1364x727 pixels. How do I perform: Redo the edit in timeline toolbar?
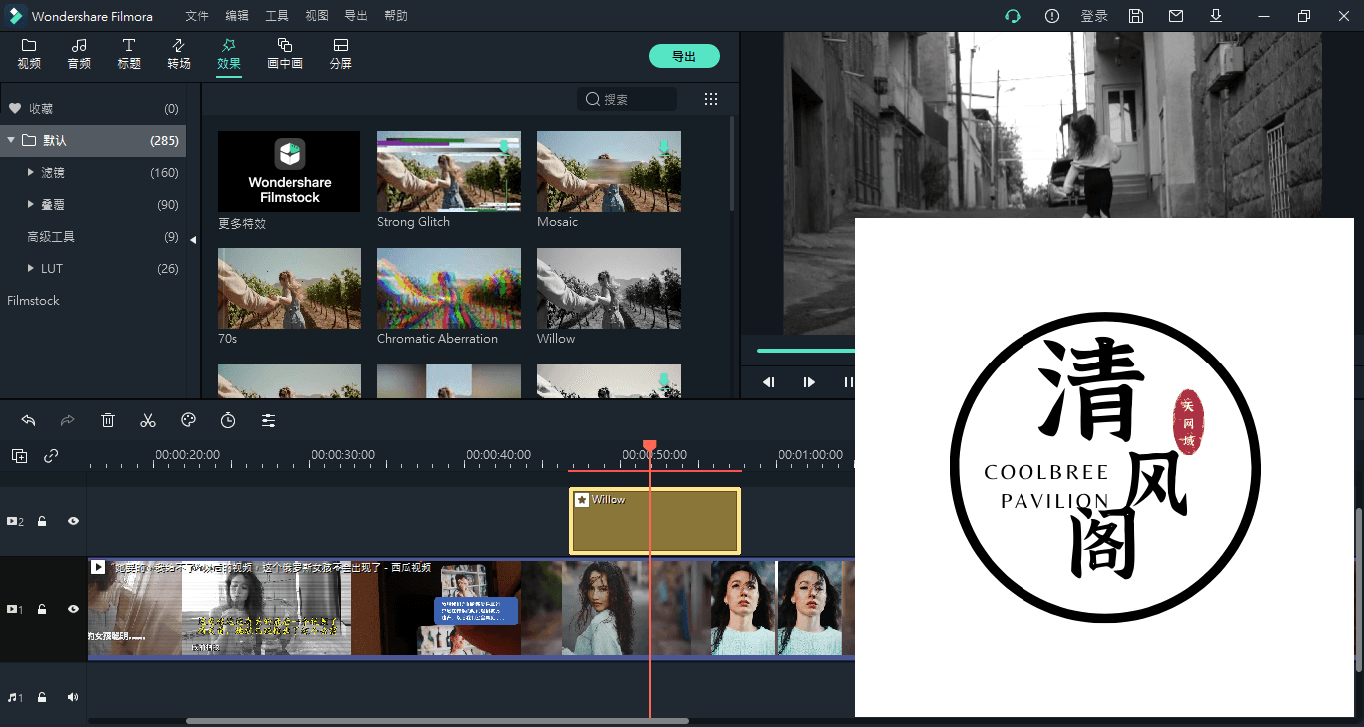pos(68,421)
